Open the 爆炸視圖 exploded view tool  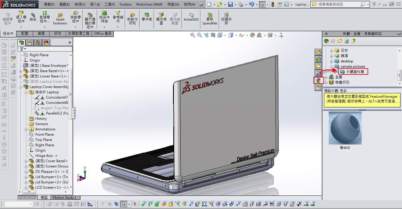coord(161,18)
